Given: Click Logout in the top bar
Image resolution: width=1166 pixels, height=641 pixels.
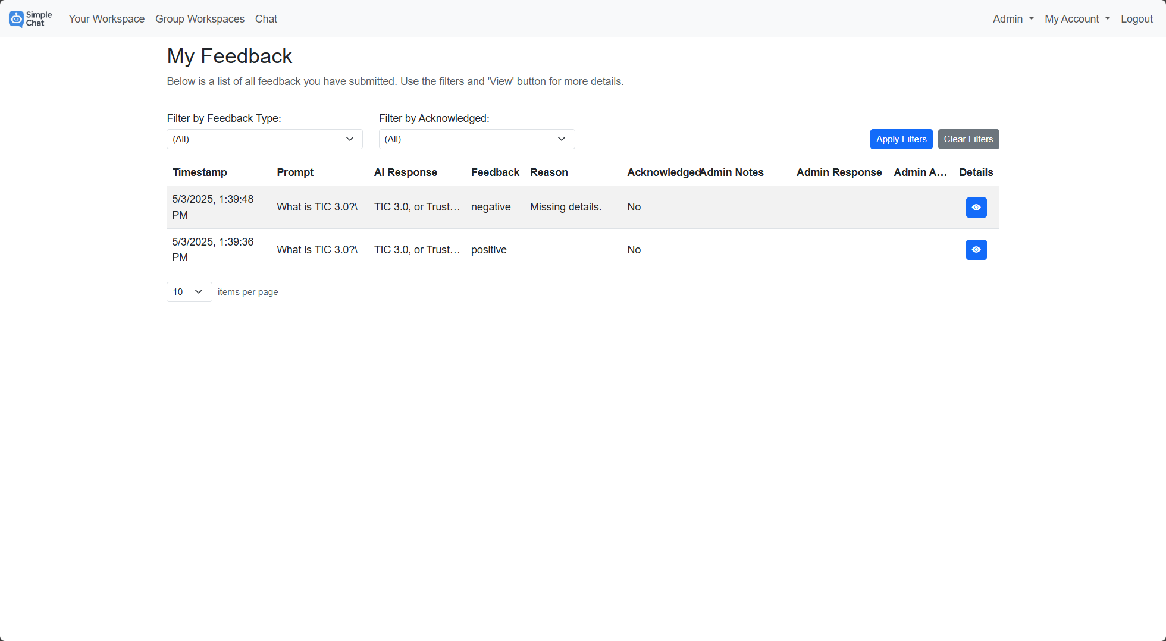Looking at the screenshot, I should click(1136, 18).
